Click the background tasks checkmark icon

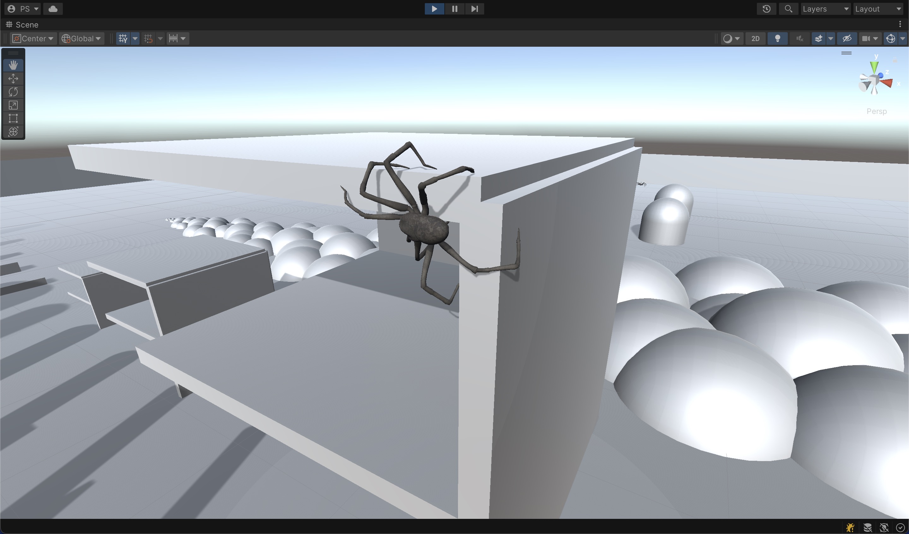pos(900,527)
